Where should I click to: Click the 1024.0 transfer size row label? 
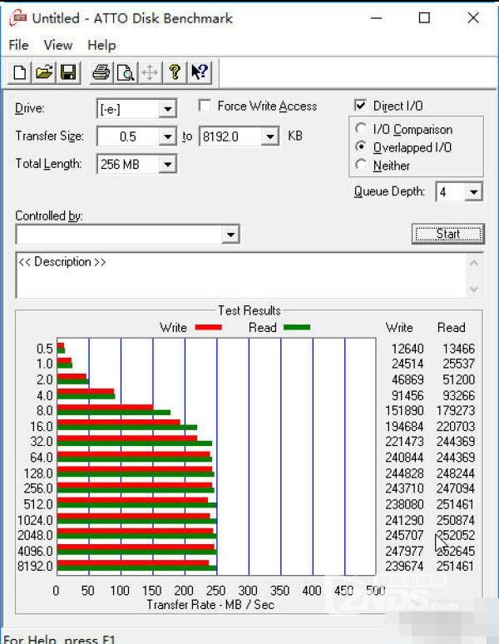tap(35, 520)
